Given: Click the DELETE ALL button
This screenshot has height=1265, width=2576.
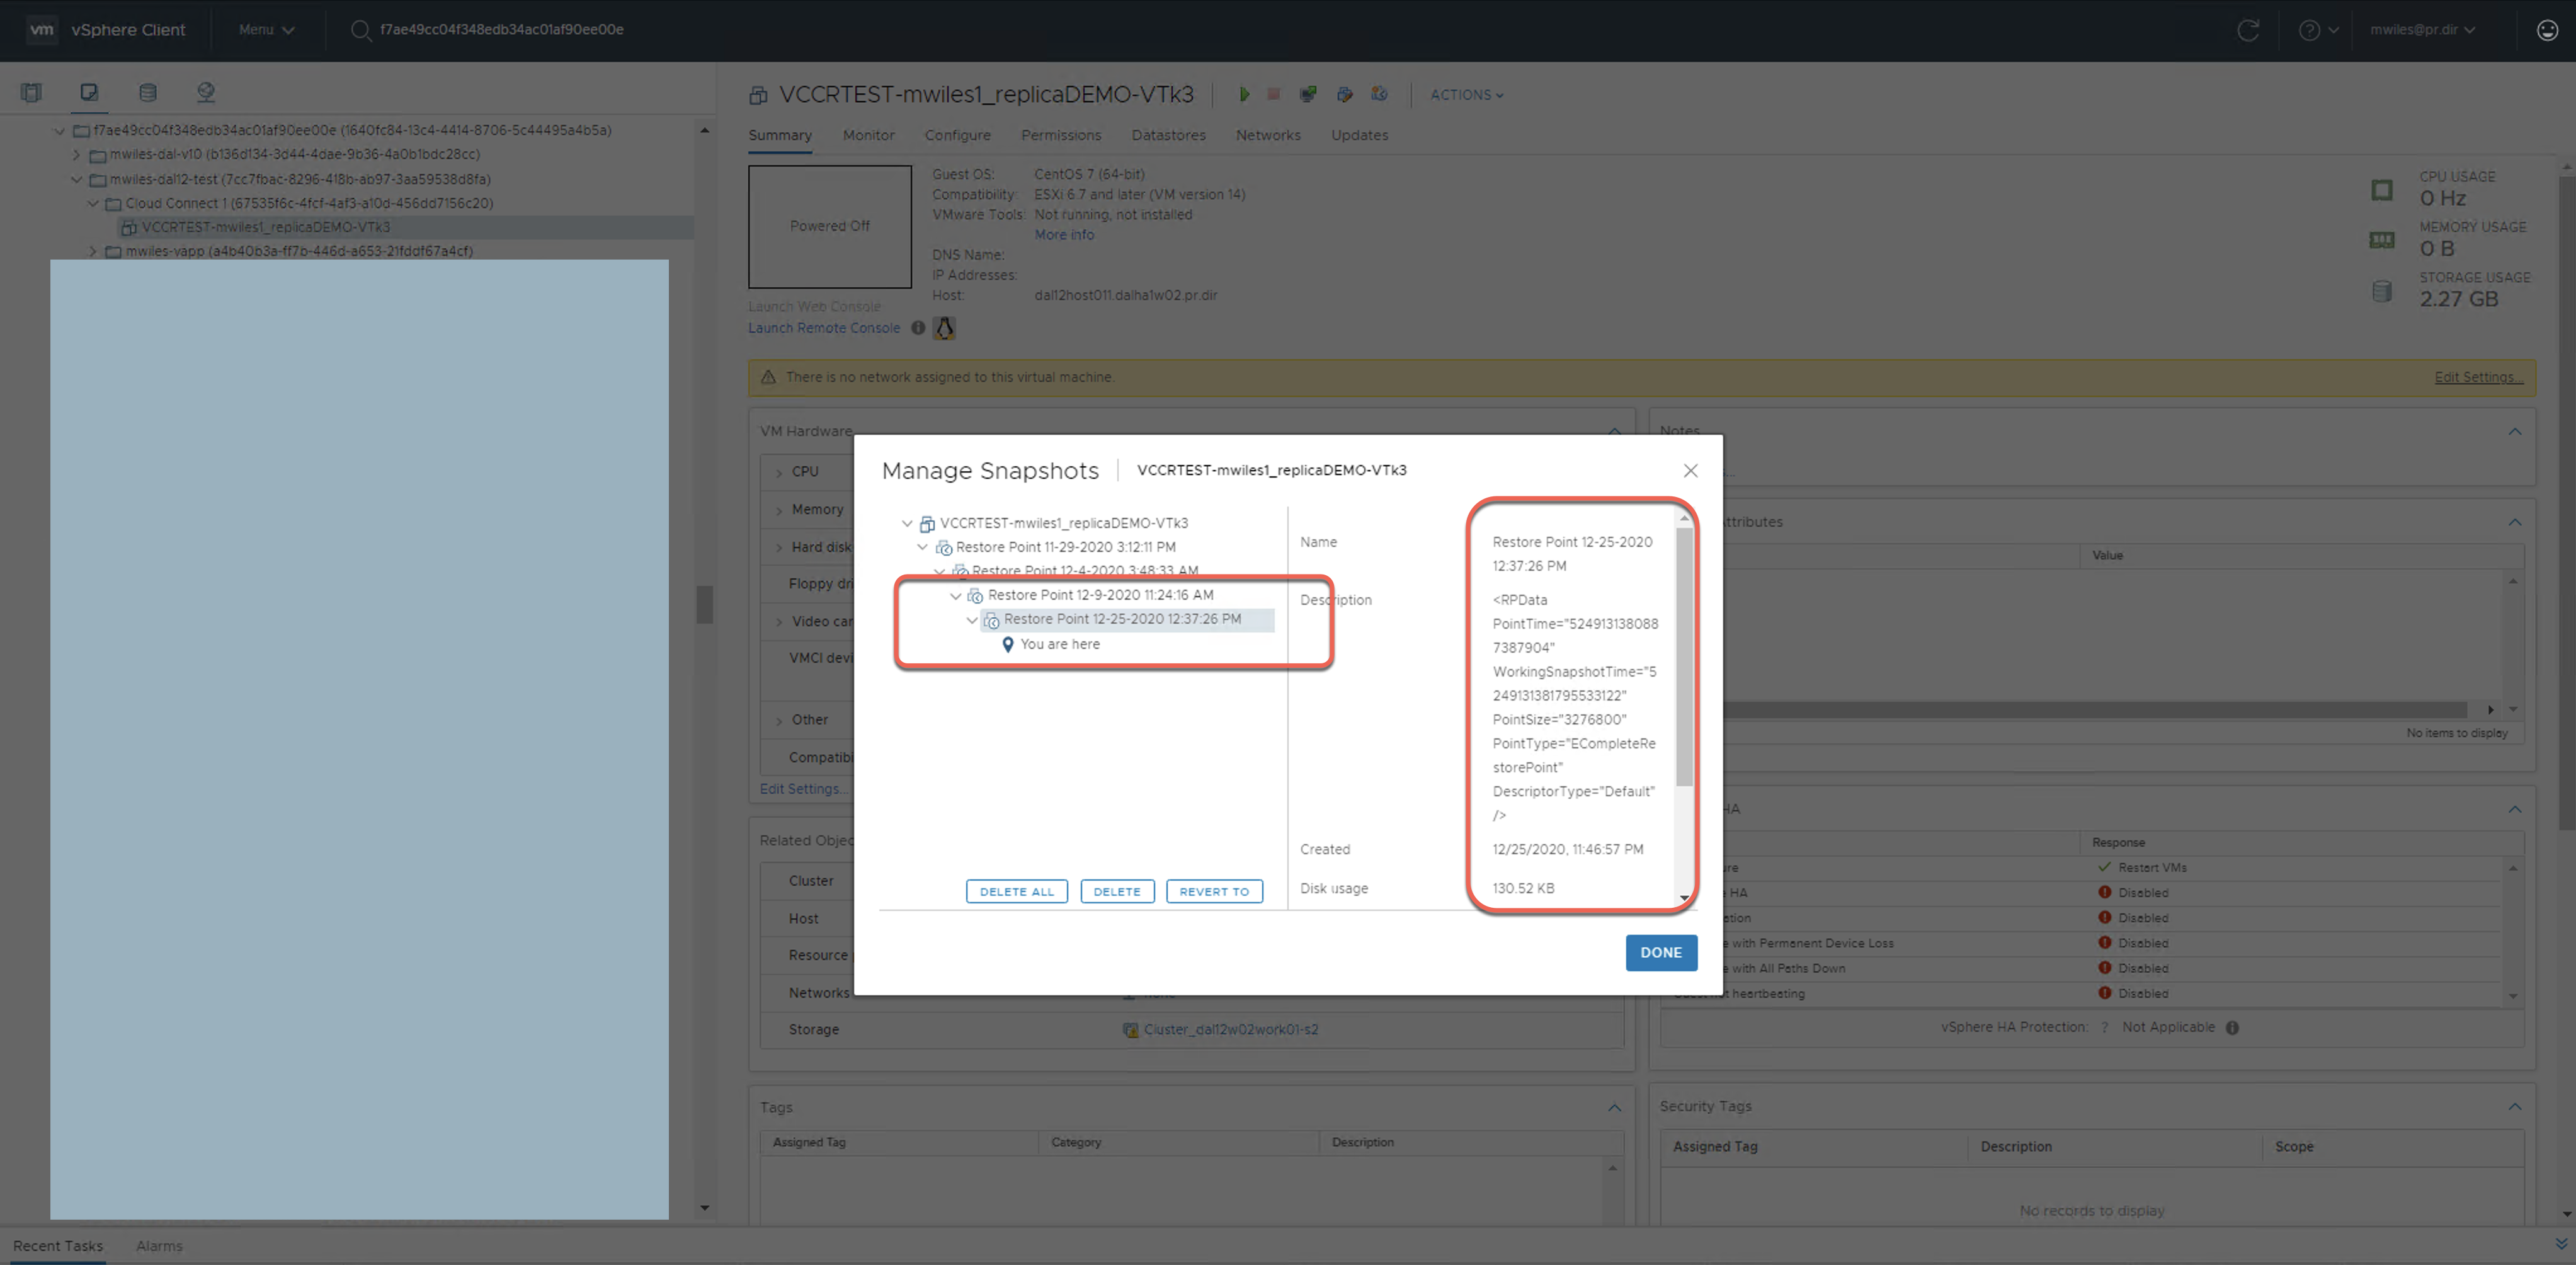Looking at the screenshot, I should click(x=1016, y=891).
